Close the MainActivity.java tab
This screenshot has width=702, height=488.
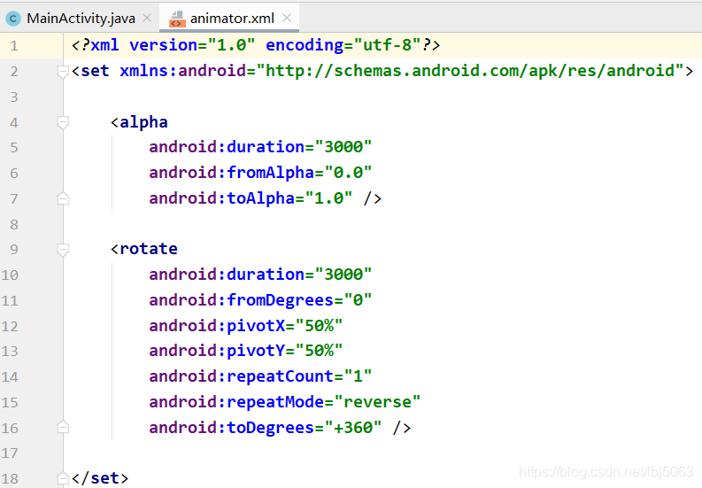coord(147,18)
